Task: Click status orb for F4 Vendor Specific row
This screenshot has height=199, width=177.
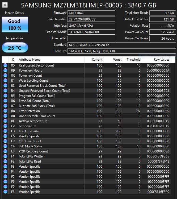Action: pos(5,171)
